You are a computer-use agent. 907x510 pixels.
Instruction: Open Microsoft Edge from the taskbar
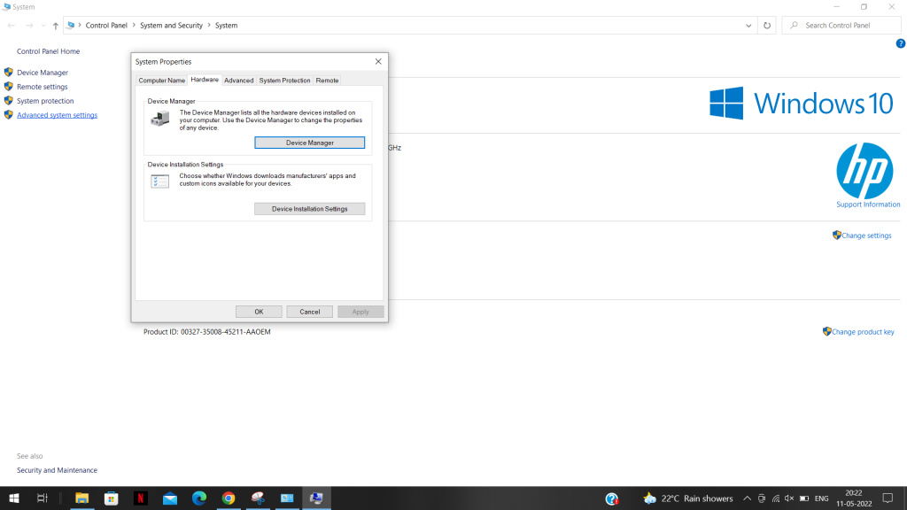[x=199, y=498]
